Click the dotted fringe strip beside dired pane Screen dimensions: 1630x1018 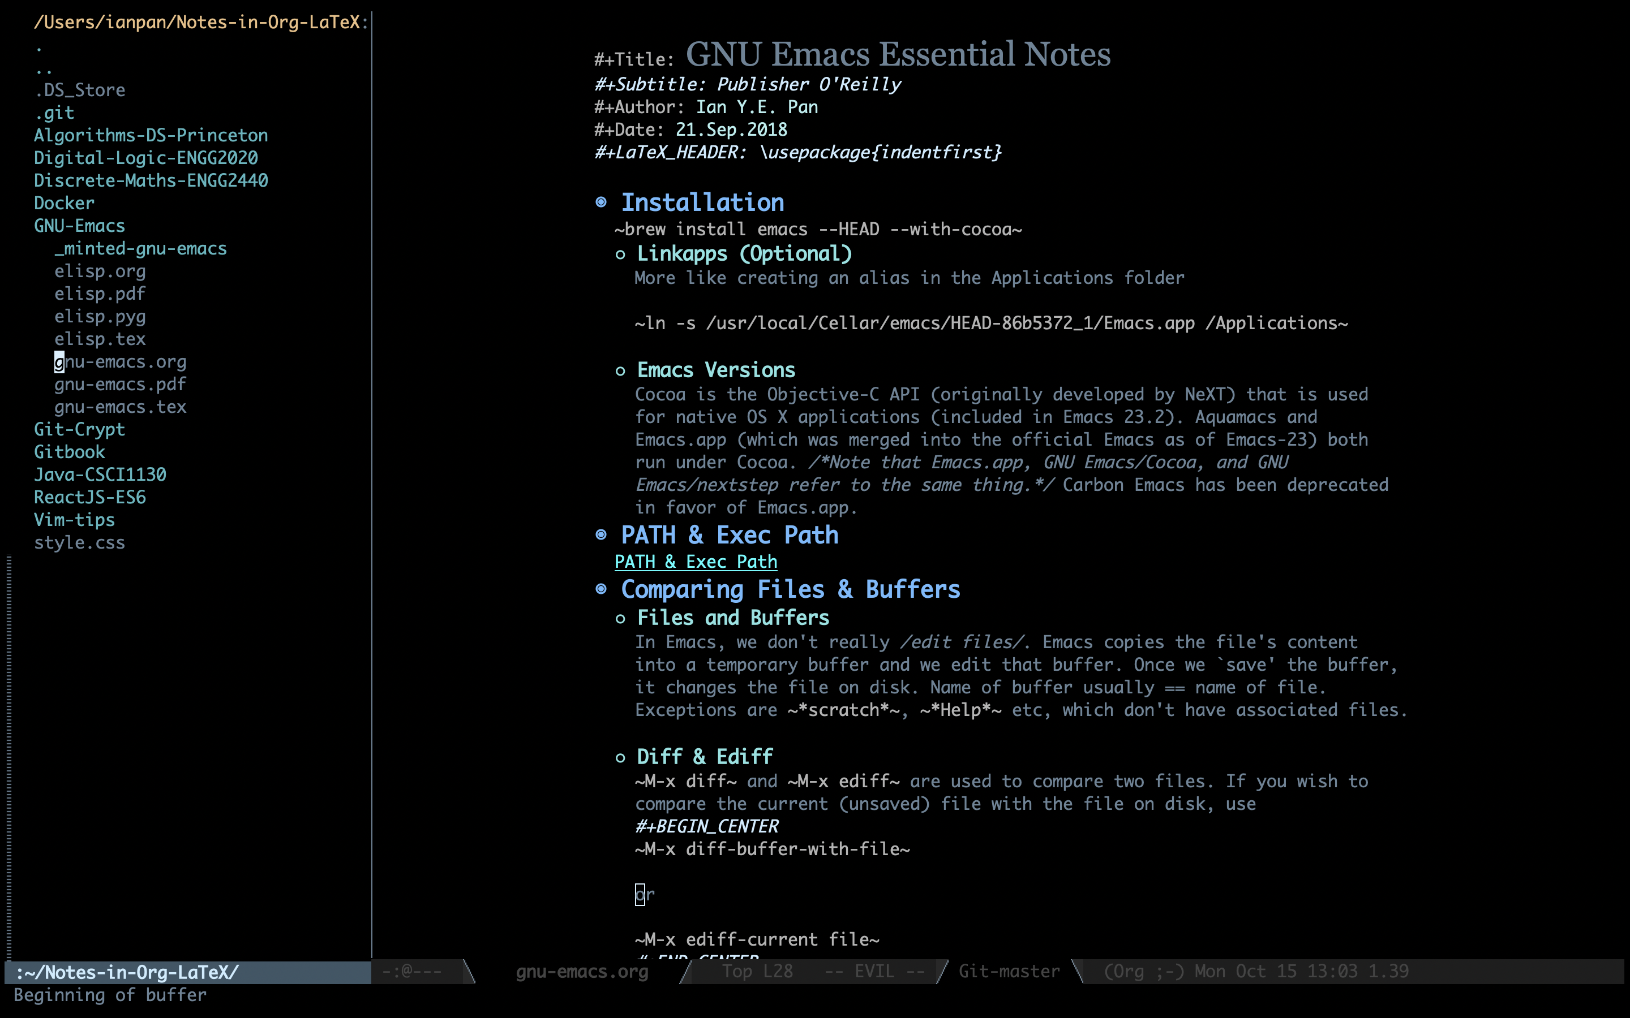pyautogui.click(x=8, y=757)
